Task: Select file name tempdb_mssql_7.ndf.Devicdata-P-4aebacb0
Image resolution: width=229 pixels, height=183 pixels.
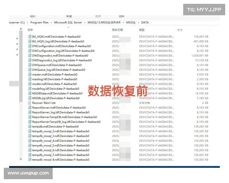Action: (x=61, y=155)
